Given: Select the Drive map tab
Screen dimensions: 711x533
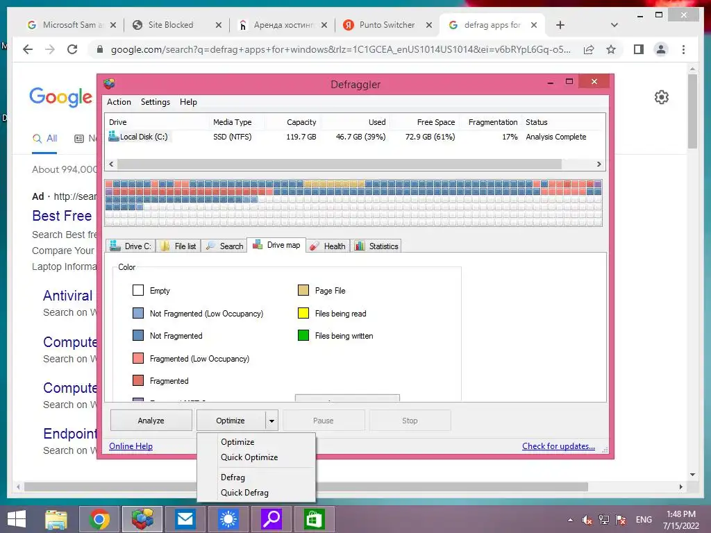Looking at the screenshot, I should coord(276,245).
